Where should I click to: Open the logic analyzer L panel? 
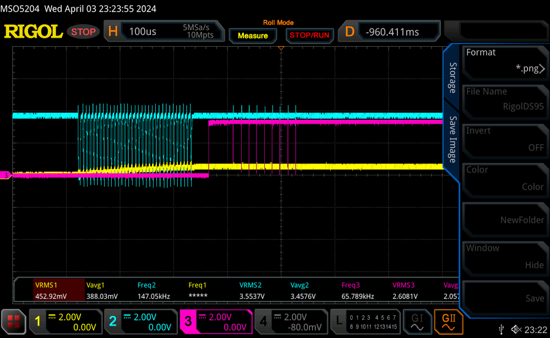365,322
